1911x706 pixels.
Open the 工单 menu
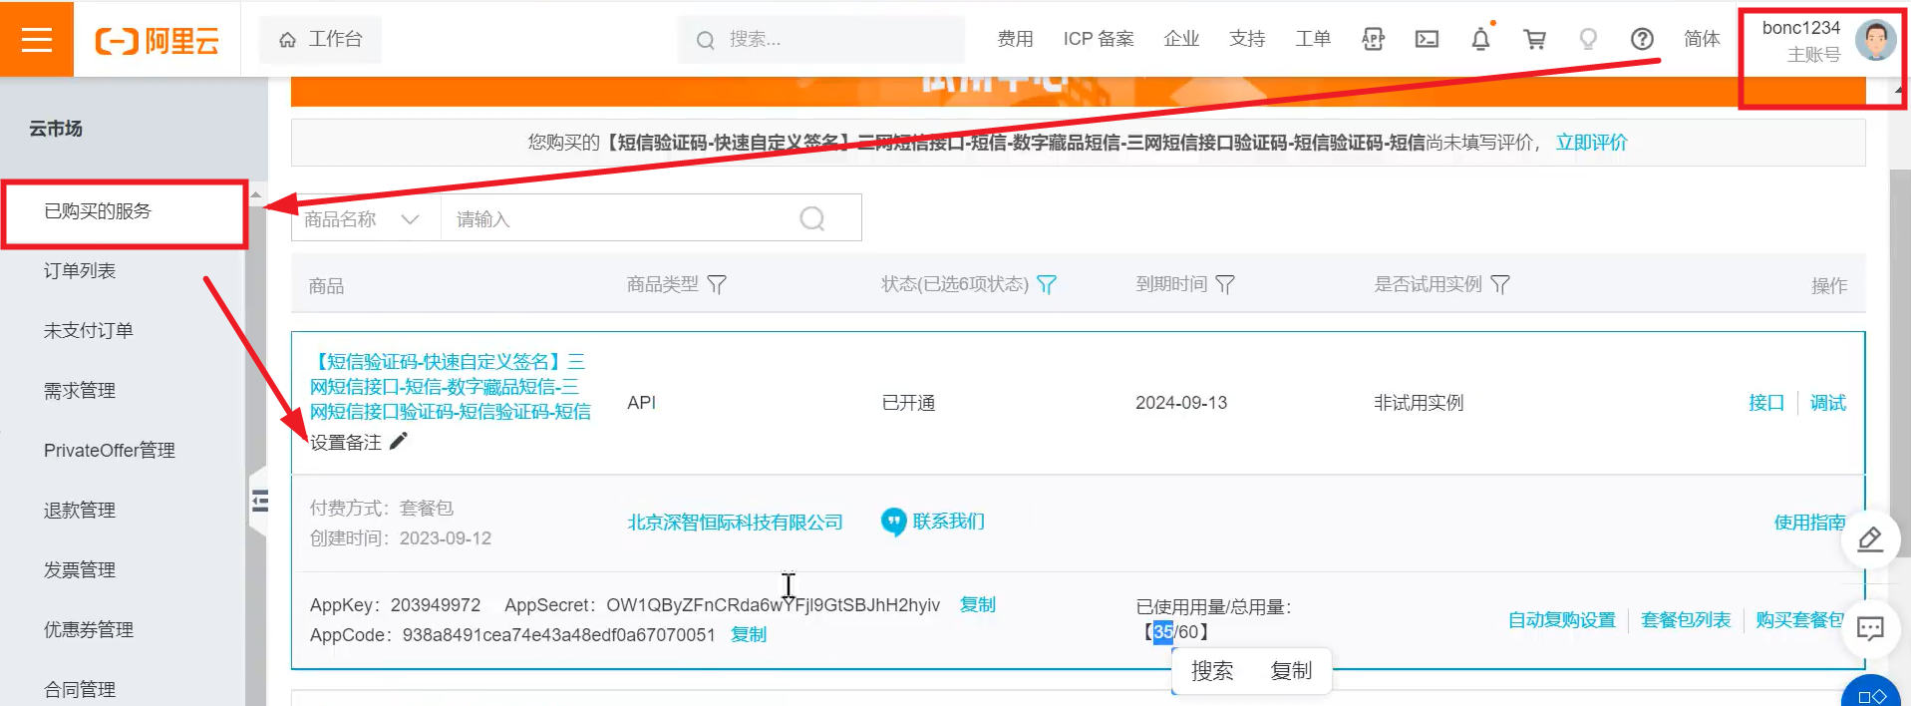[x=1313, y=39]
